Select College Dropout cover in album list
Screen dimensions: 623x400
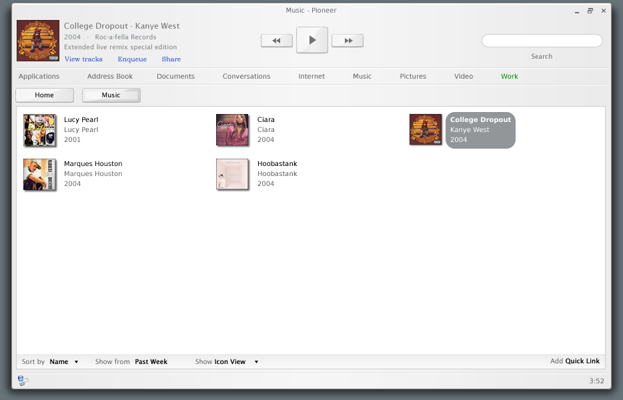pyautogui.click(x=426, y=129)
